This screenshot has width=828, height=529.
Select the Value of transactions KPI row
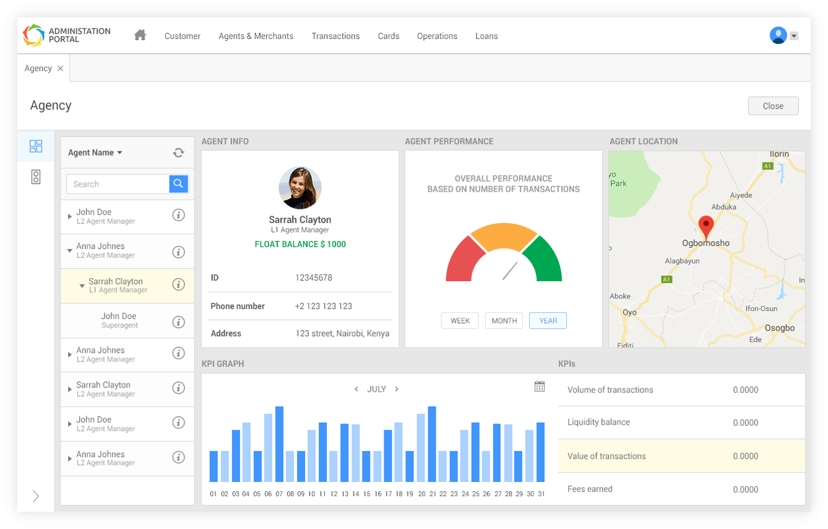pyautogui.click(x=681, y=456)
